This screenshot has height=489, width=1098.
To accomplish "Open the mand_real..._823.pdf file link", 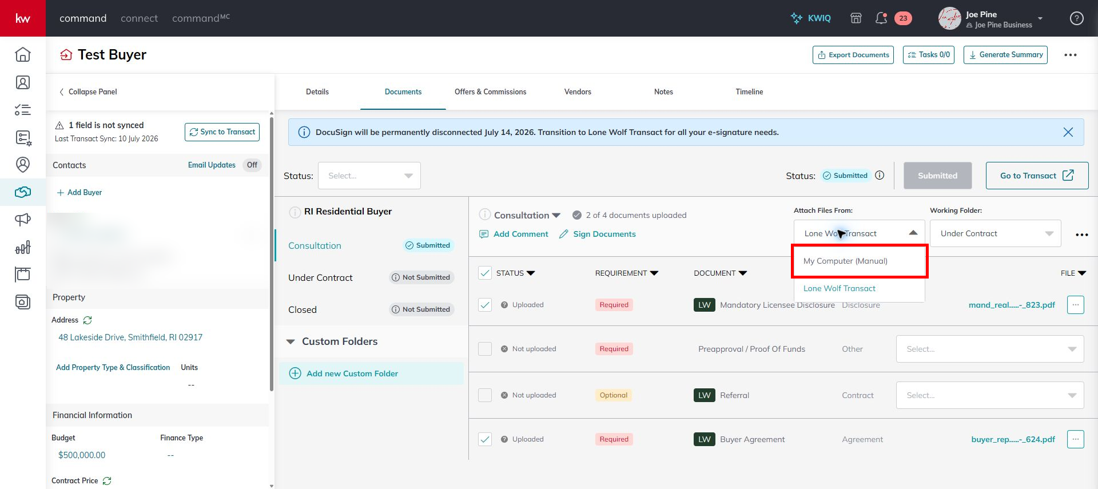I will [1012, 305].
